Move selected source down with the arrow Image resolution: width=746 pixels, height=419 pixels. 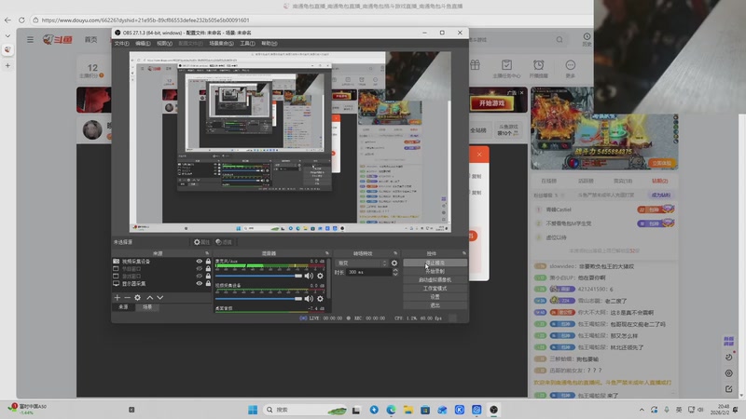(x=159, y=297)
